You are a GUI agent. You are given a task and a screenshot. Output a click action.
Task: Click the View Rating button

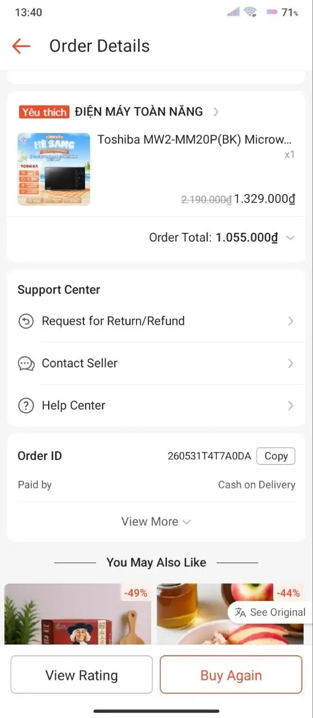coord(82,675)
